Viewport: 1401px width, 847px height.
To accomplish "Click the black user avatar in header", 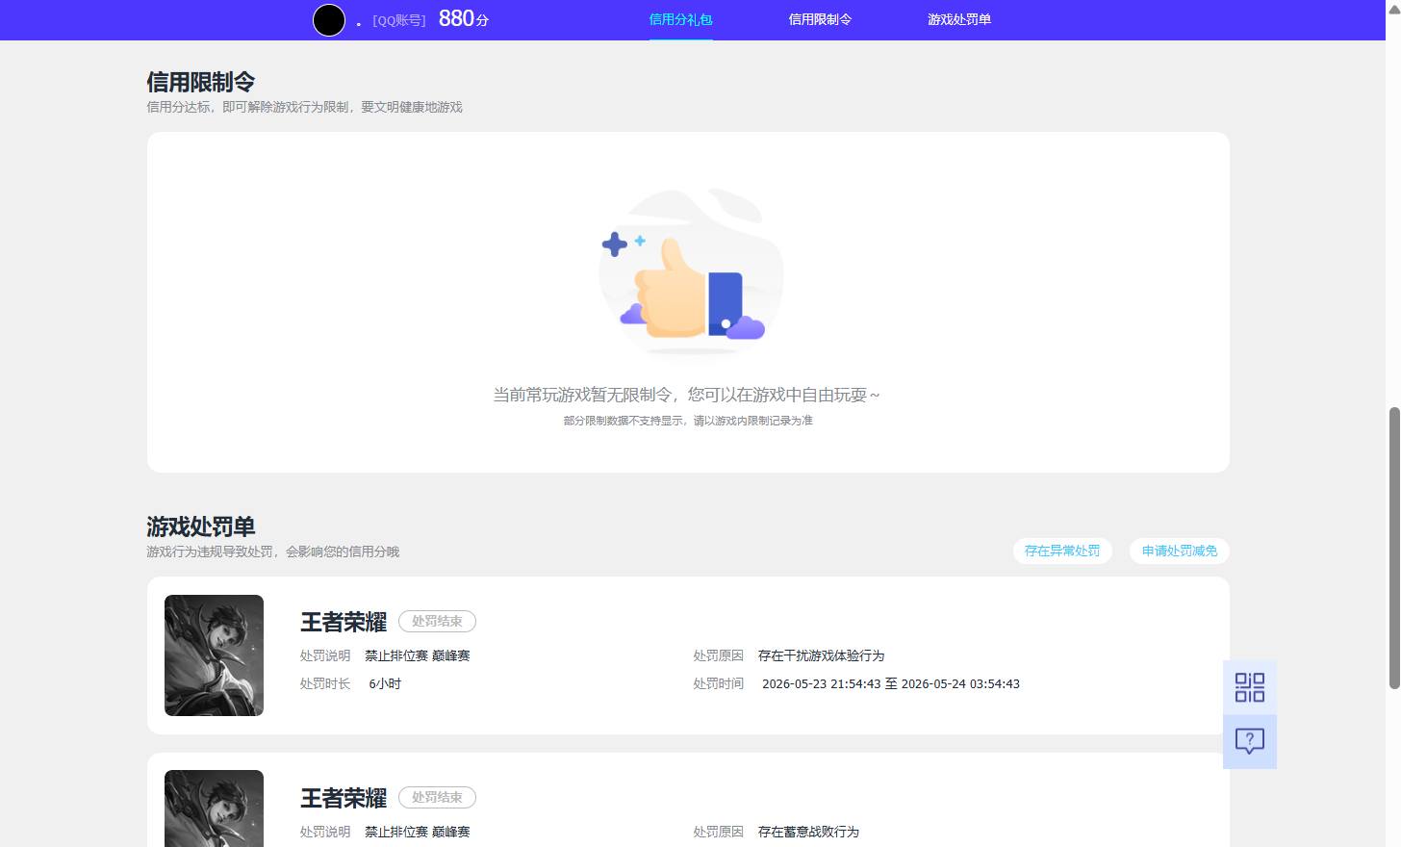I will [329, 19].
